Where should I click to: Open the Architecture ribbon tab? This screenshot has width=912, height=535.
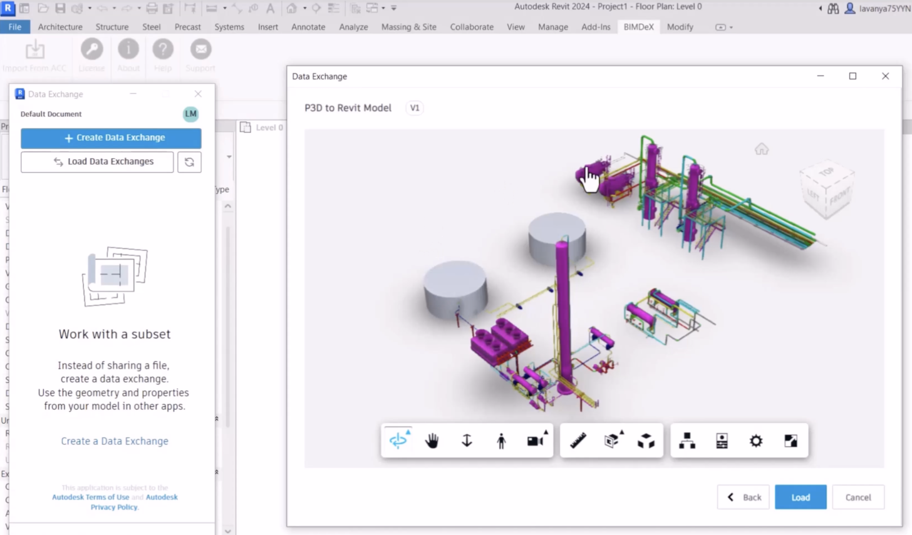pyautogui.click(x=60, y=27)
